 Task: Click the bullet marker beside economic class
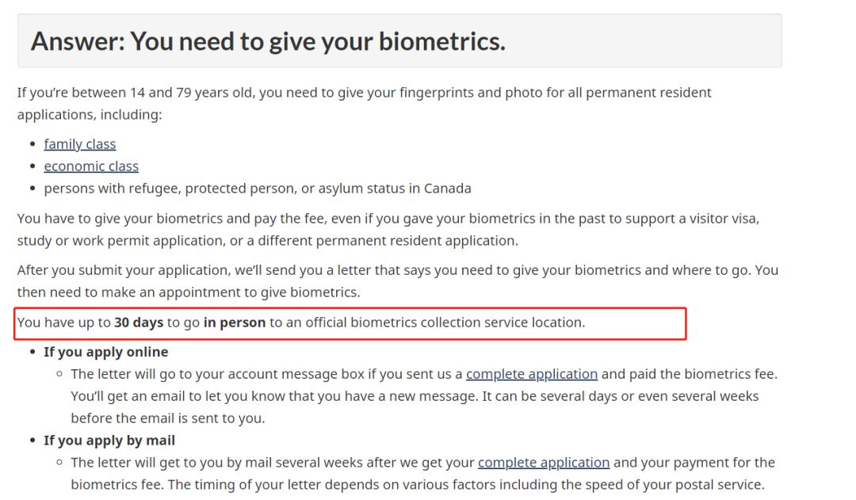tap(32, 166)
